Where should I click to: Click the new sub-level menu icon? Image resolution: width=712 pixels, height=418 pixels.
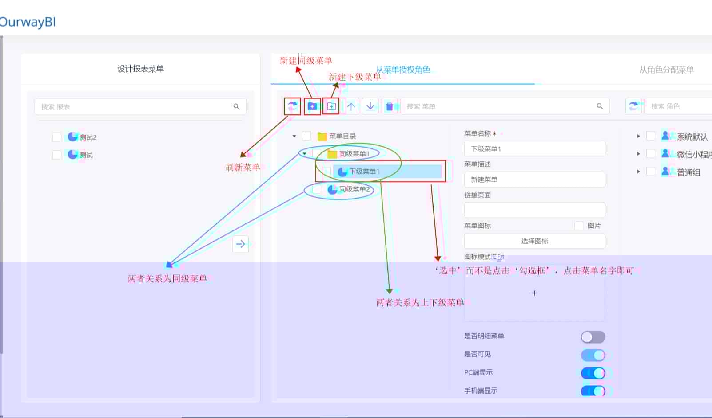(331, 106)
